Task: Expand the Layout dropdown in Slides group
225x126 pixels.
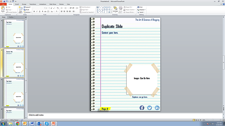Action: 27,7
